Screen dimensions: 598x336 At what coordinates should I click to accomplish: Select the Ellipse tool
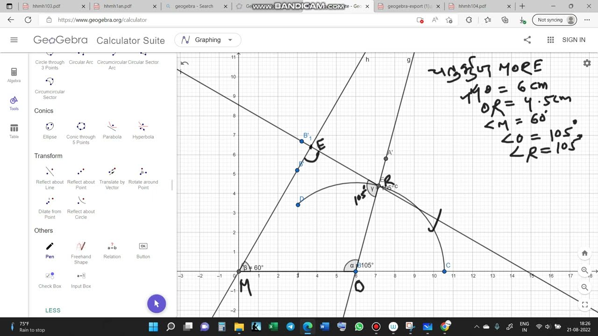coord(50,131)
